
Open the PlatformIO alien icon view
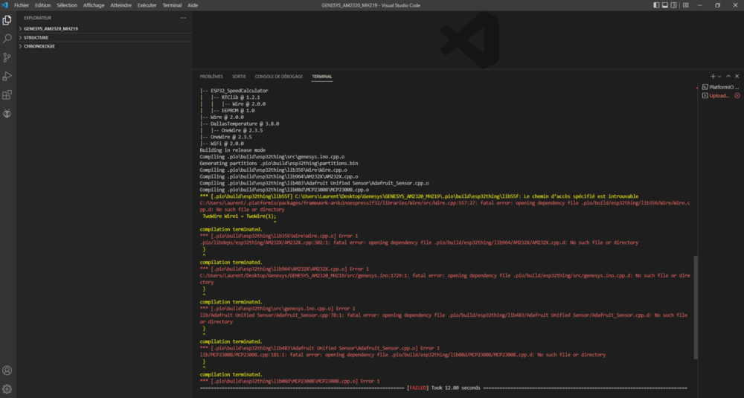click(x=7, y=113)
